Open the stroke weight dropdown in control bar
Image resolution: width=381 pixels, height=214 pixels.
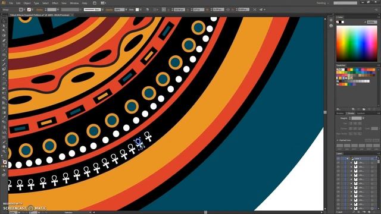[x=58, y=10]
